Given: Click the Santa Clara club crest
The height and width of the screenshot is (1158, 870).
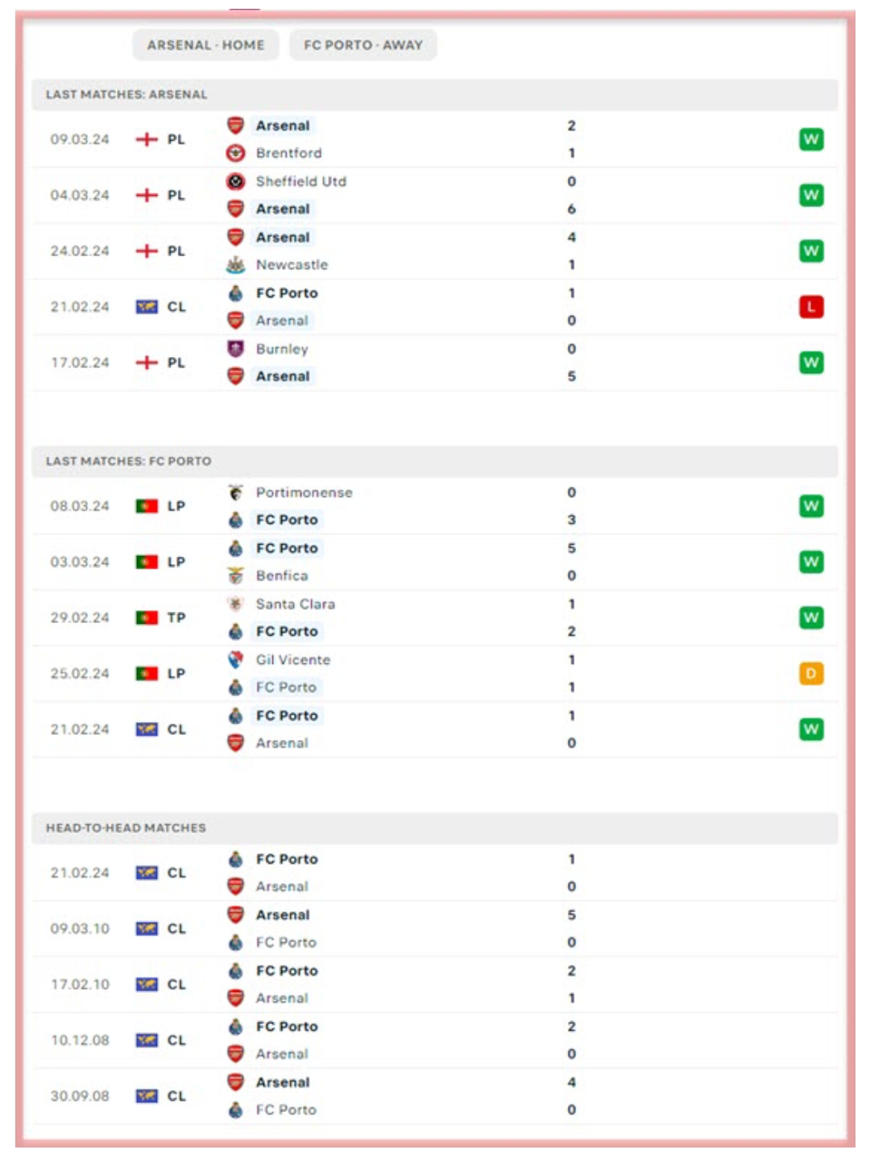Looking at the screenshot, I should 235,604.
